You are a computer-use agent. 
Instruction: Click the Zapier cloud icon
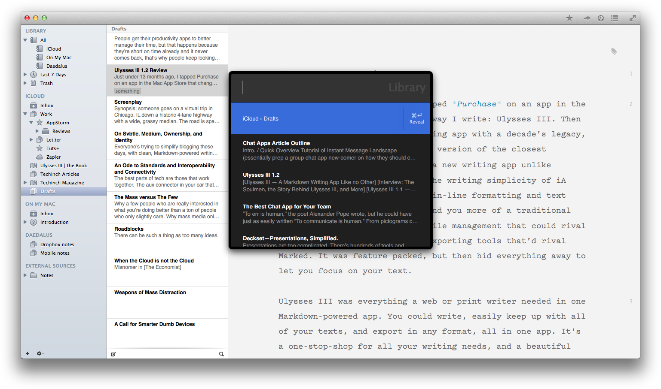[x=40, y=157]
